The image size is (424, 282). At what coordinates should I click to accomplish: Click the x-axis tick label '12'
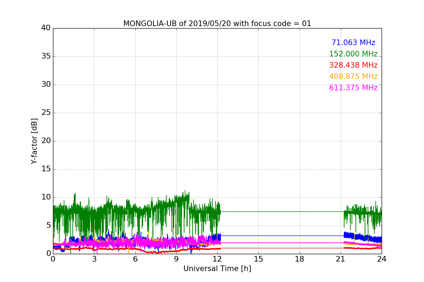coord(217,259)
